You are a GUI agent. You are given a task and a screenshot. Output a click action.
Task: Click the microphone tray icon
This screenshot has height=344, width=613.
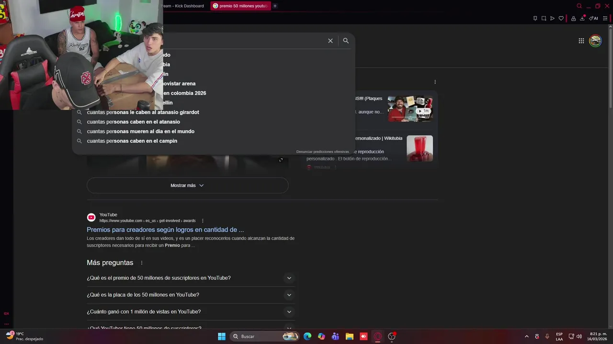[x=547, y=336]
